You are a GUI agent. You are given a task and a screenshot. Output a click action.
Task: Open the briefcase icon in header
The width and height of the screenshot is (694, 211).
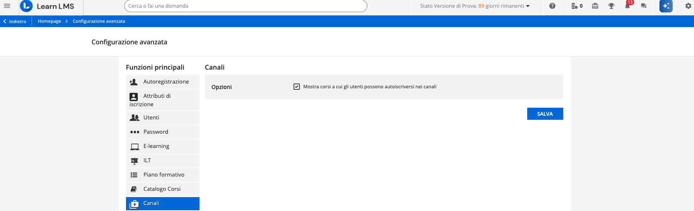(x=595, y=6)
